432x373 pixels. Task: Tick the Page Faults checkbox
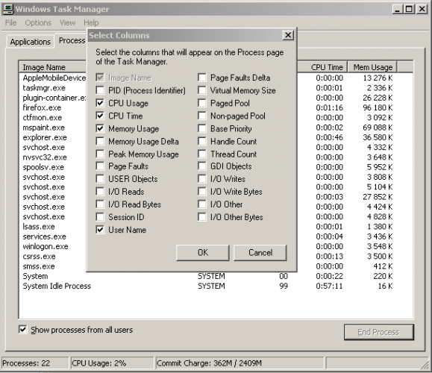pyautogui.click(x=100, y=166)
